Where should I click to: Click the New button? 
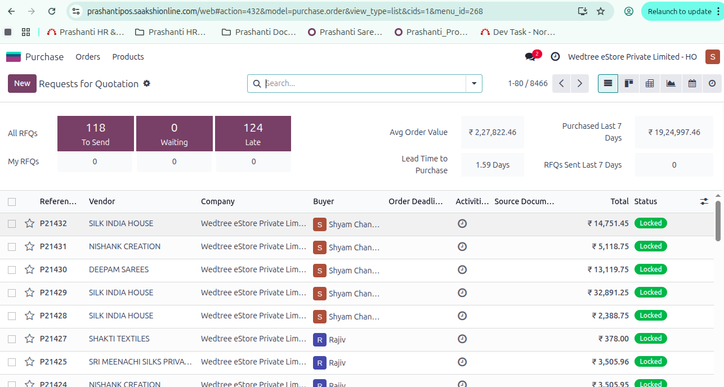pyautogui.click(x=22, y=83)
